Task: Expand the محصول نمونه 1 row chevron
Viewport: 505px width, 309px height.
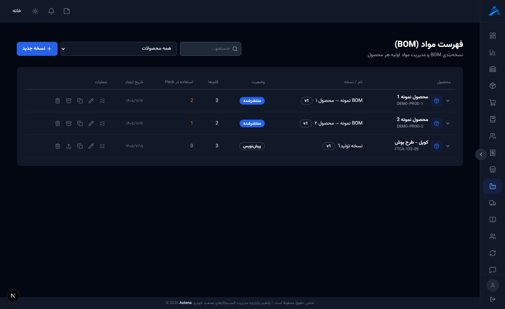Action: tap(448, 101)
